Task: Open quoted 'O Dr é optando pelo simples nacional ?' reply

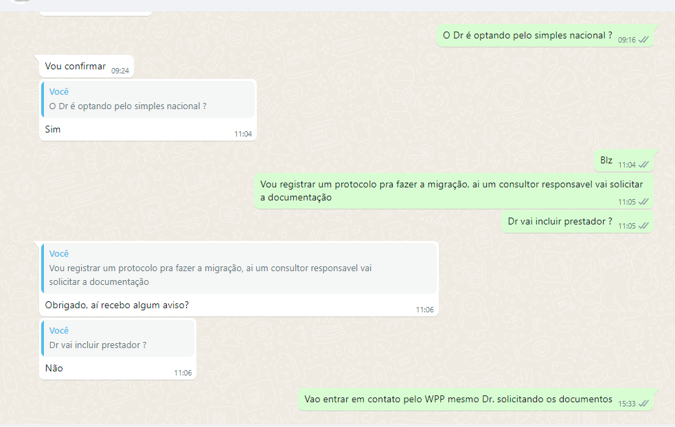Action: 148,100
